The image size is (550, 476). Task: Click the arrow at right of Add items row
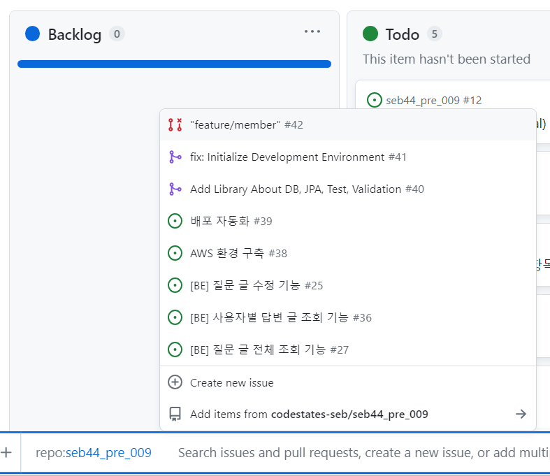[521, 414]
